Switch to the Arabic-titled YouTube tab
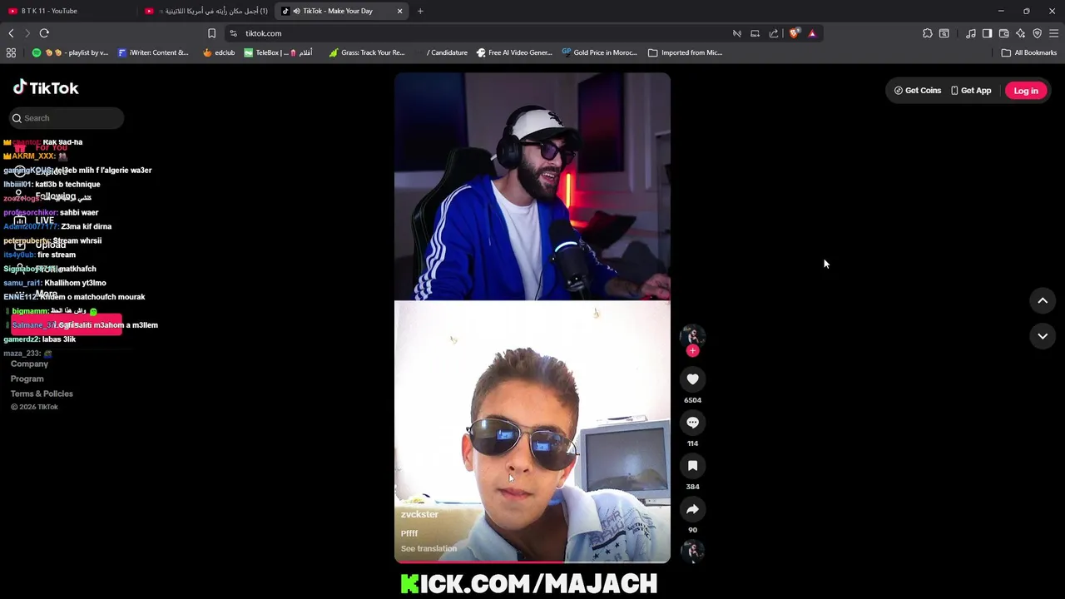This screenshot has height=599, width=1065. (206, 11)
